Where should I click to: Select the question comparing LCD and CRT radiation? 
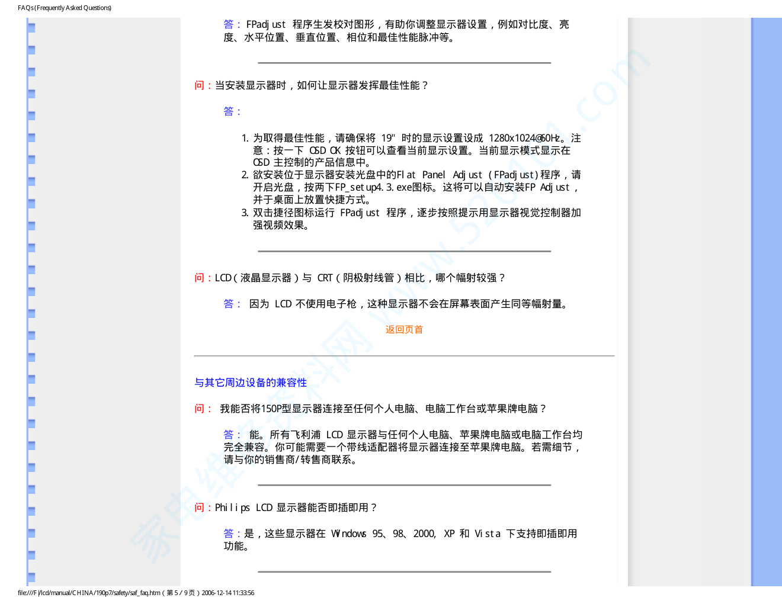(x=350, y=278)
